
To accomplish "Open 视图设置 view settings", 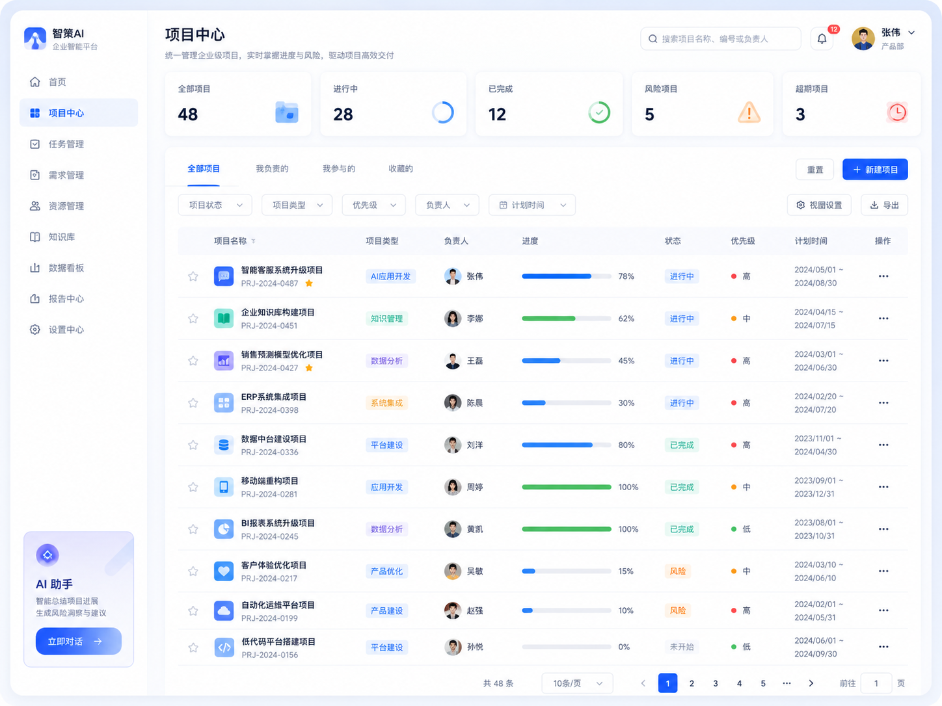I will [819, 205].
